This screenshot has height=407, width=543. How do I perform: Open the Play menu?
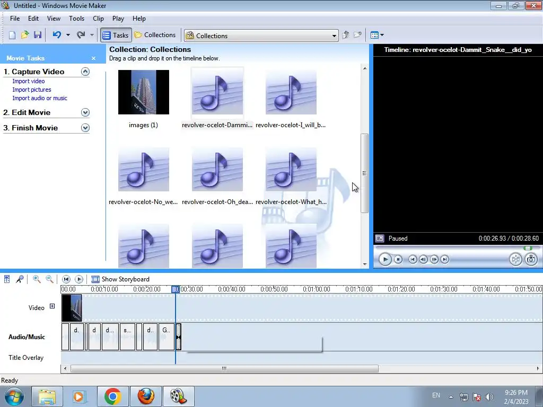click(x=118, y=19)
